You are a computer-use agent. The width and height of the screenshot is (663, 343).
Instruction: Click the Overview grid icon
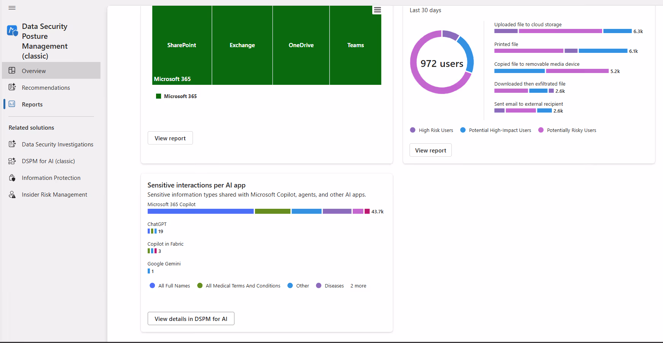(x=12, y=70)
